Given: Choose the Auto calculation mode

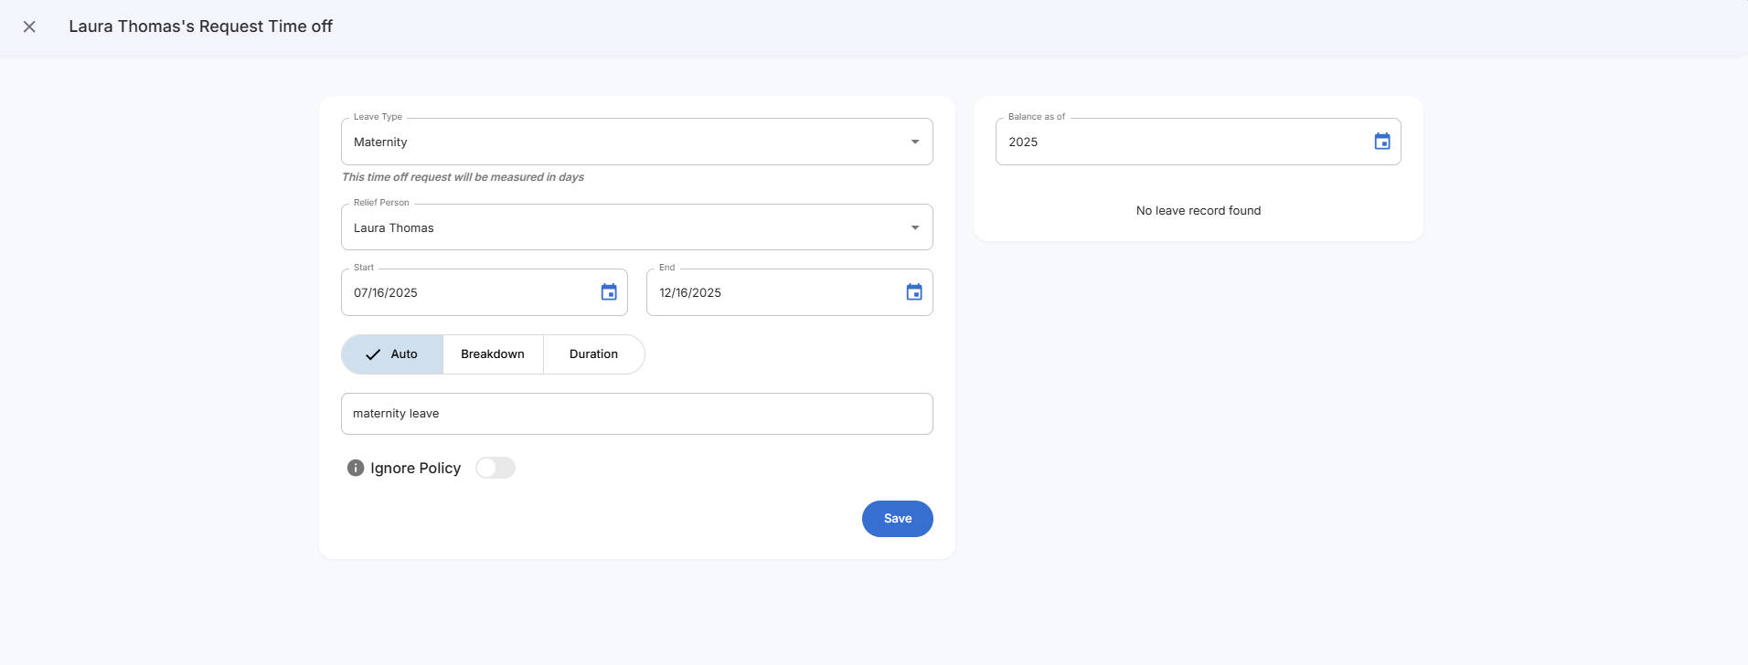Looking at the screenshot, I should point(404,354).
